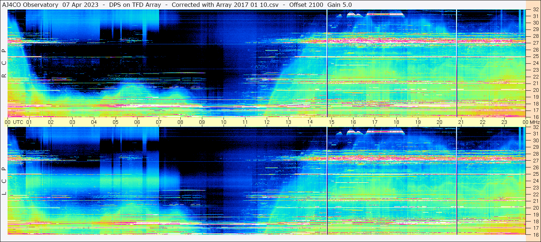Select hour 02 on the time axis
The height and width of the screenshot is (242, 541).
coord(51,122)
